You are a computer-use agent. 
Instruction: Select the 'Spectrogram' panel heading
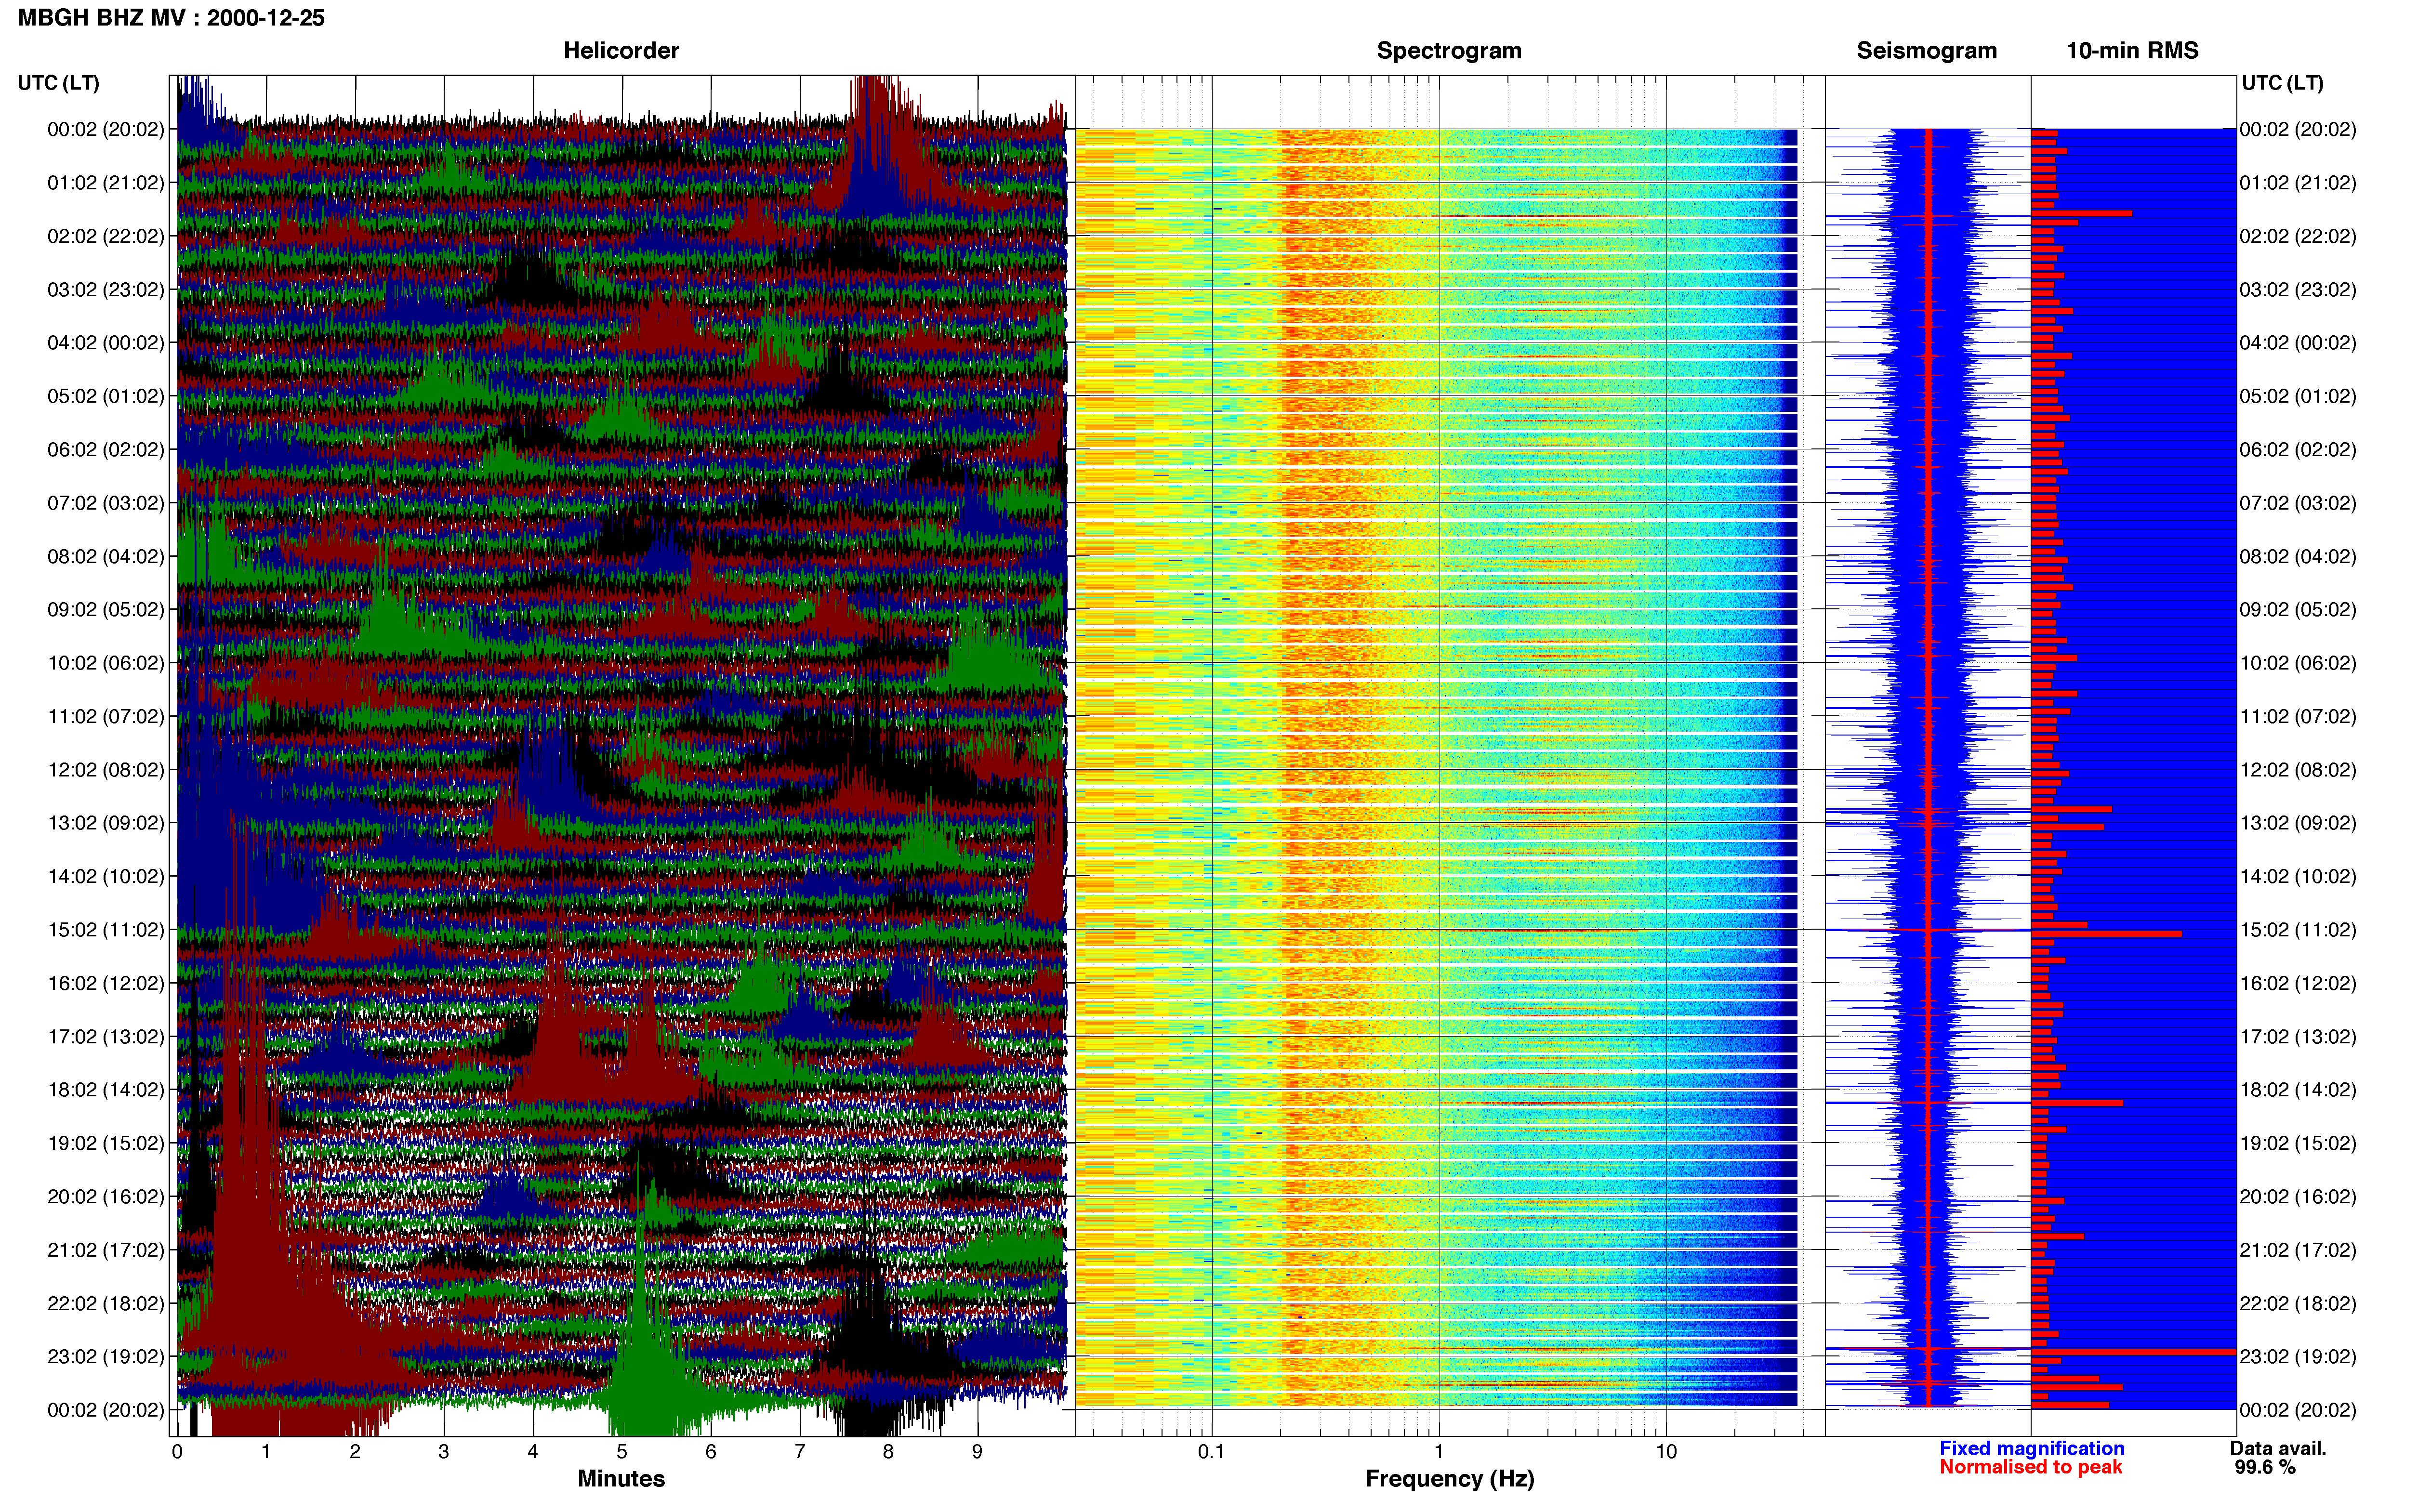tap(1449, 51)
